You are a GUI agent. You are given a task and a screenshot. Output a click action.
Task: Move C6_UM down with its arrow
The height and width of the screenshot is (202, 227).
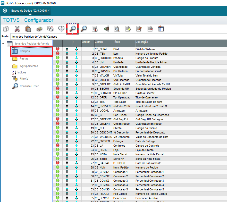tap(77, 62)
